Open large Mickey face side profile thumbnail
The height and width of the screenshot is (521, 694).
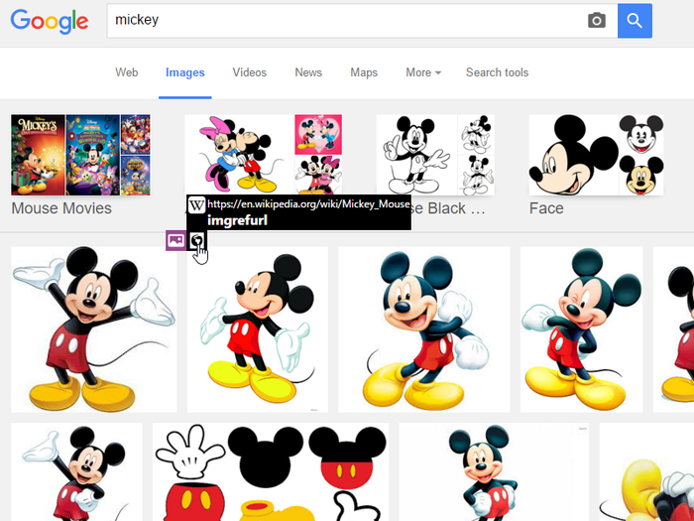click(x=574, y=155)
